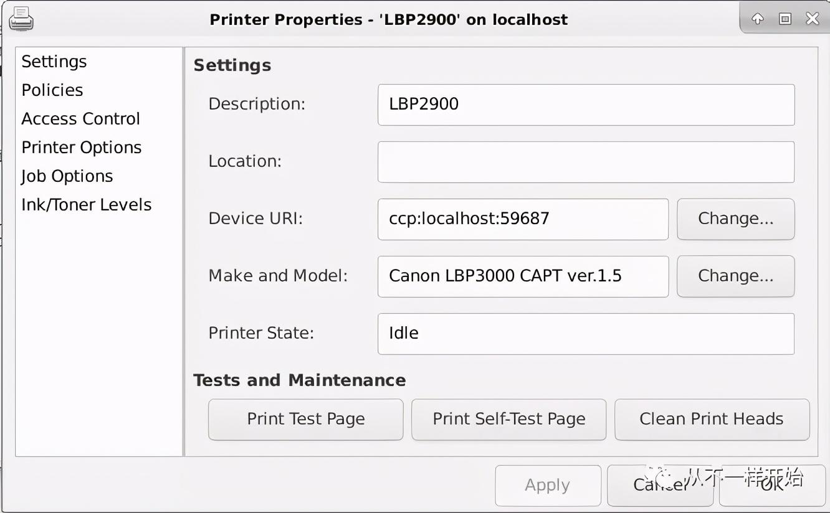Screen dimensions: 830x513
Task: Click the bold 'Settings' heading in the main panel
Action: tap(232, 65)
